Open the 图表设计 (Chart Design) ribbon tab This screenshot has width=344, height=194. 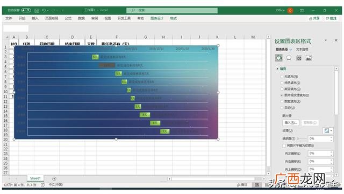point(156,18)
